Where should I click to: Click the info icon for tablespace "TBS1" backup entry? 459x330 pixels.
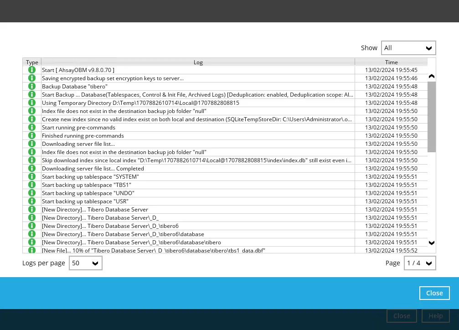pos(31,185)
